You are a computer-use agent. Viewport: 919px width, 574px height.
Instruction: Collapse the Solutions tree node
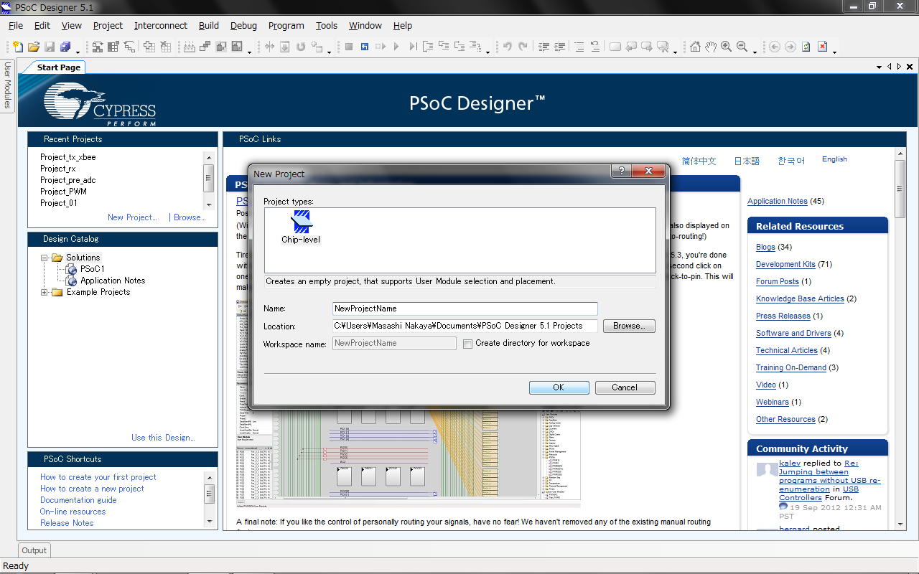(x=45, y=258)
